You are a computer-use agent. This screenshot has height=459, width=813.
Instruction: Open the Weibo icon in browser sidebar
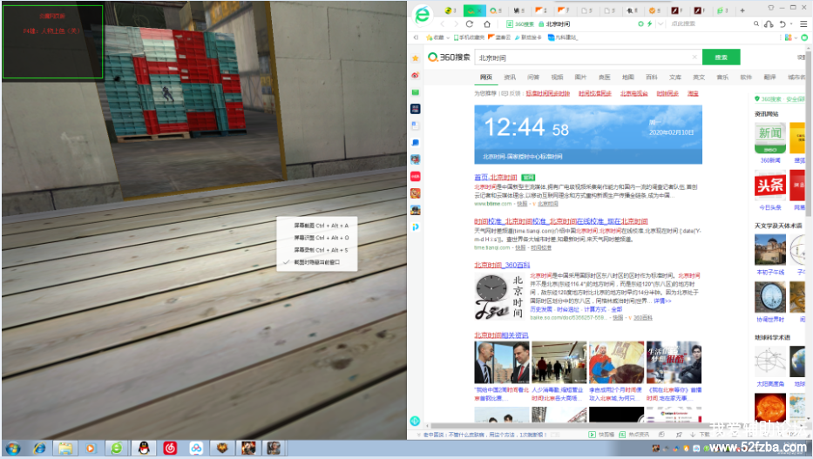pyautogui.click(x=416, y=75)
